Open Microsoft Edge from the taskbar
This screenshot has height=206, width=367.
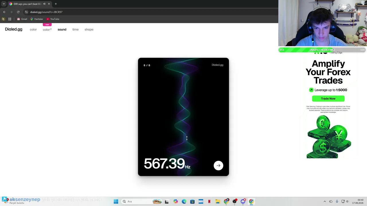184,201
